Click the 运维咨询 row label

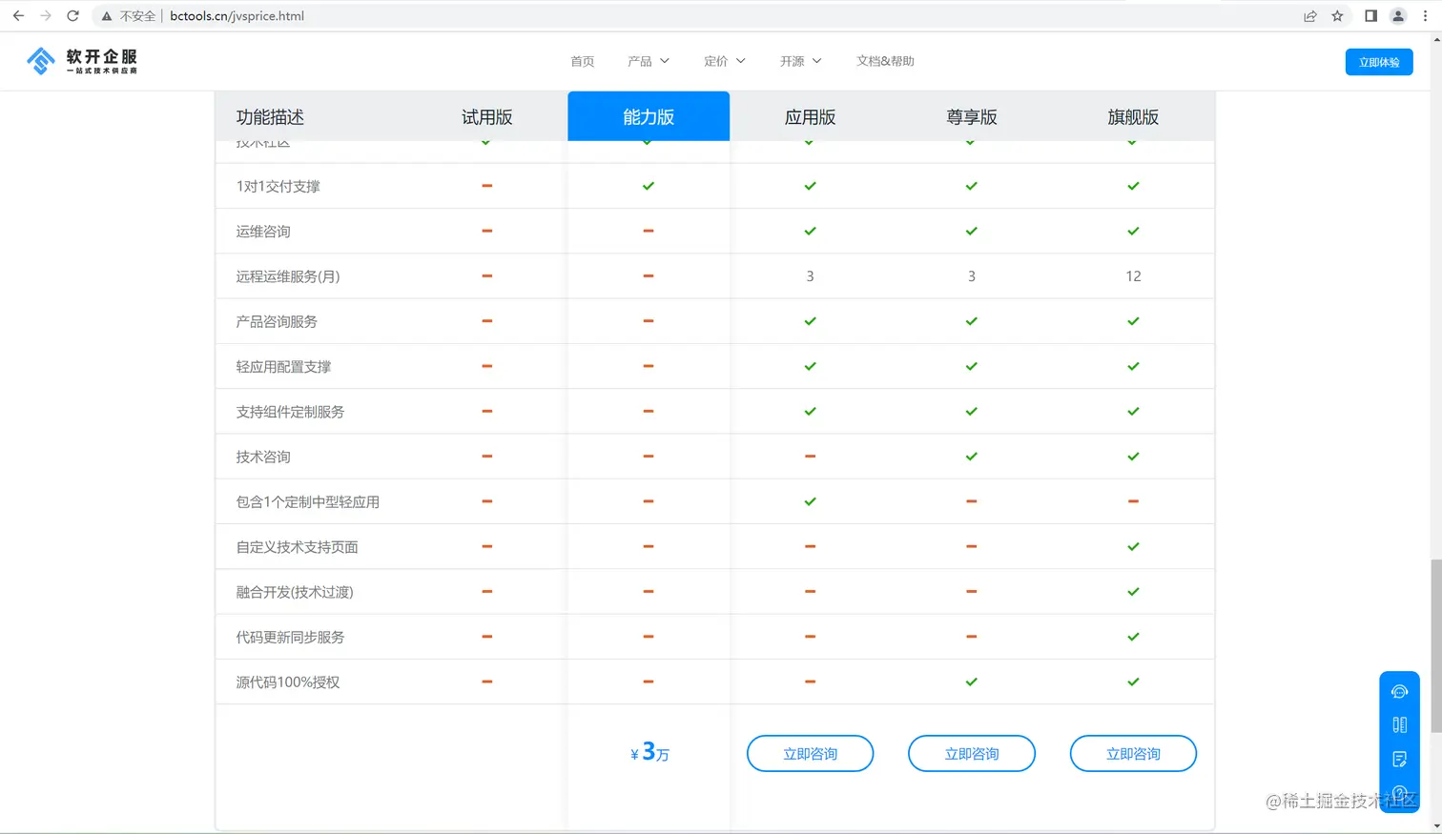[x=263, y=231]
